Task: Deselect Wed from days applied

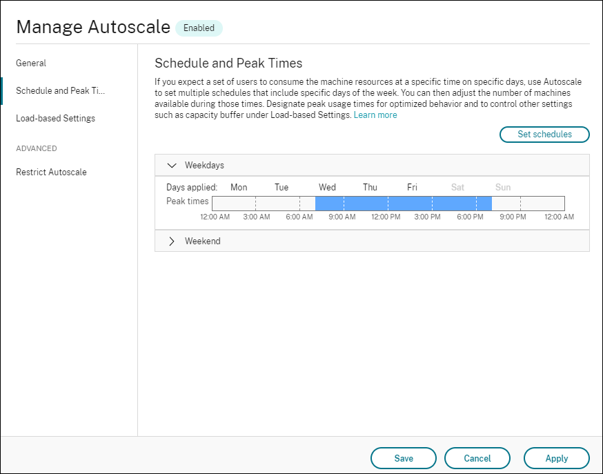Action: 327,186
